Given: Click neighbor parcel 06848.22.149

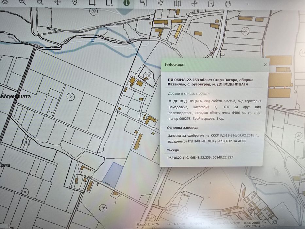Looking at the screenshot, I should [178, 158].
